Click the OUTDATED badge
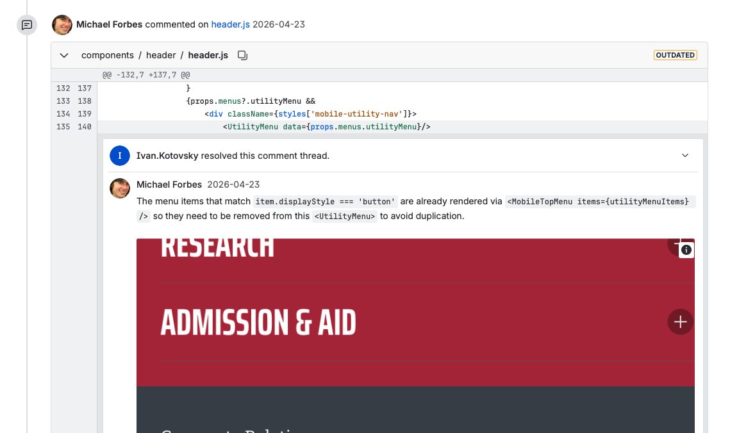This screenshot has width=755, height=433. coord(675,54)
